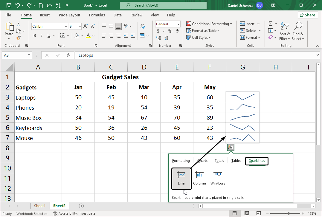Select the Column sparkline option
The height and width of the screenshot is (217, 322).
[199, 177]
